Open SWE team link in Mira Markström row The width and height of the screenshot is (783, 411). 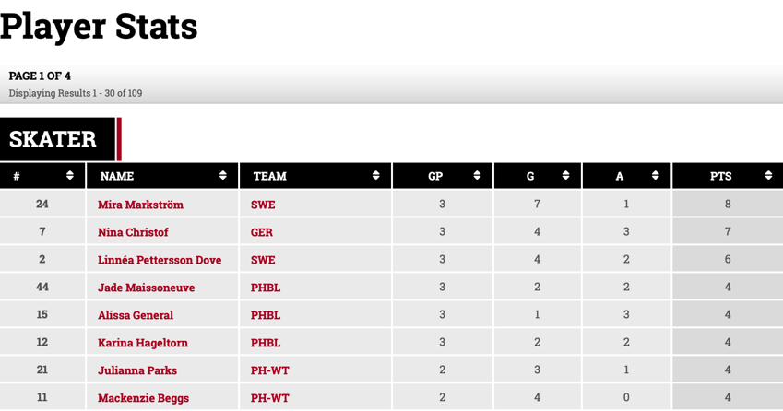pyautogui.click(x=263, y=205)
